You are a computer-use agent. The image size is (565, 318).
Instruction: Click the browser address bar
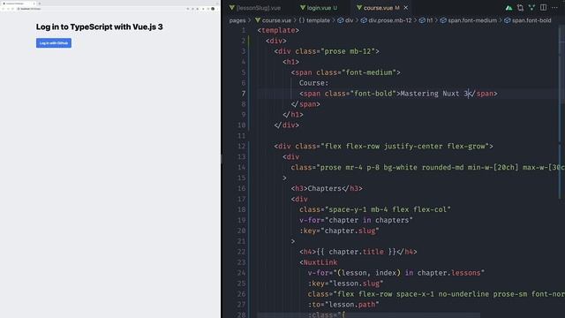pos(101,9)
